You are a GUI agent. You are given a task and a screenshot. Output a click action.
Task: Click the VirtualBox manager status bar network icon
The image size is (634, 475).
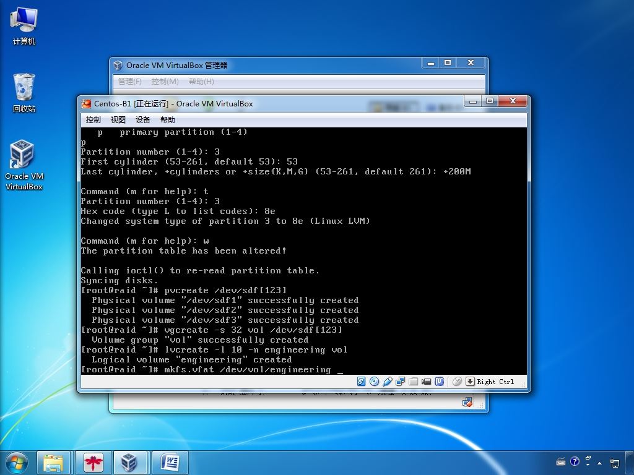coord(467,402)
